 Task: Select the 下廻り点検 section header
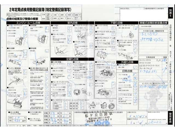pyautogui.click(x=117, y=23)
